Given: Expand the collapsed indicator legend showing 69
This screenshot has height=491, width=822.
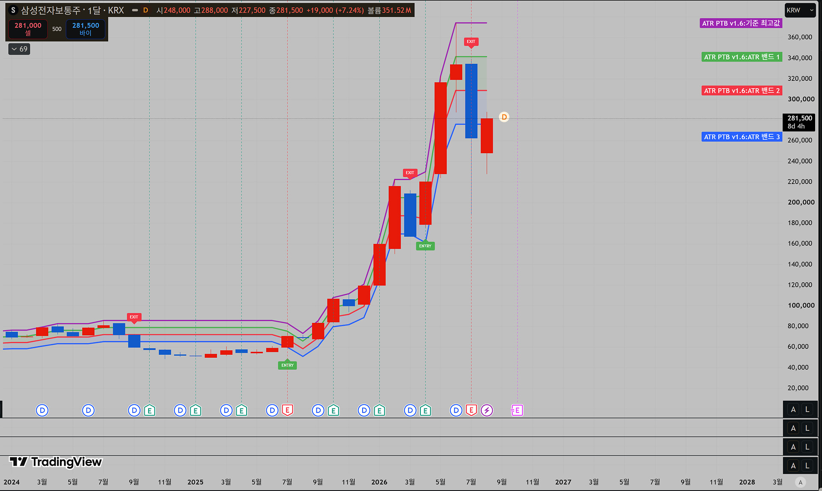Looking at the screenshot, I should [x=19, y=49].
